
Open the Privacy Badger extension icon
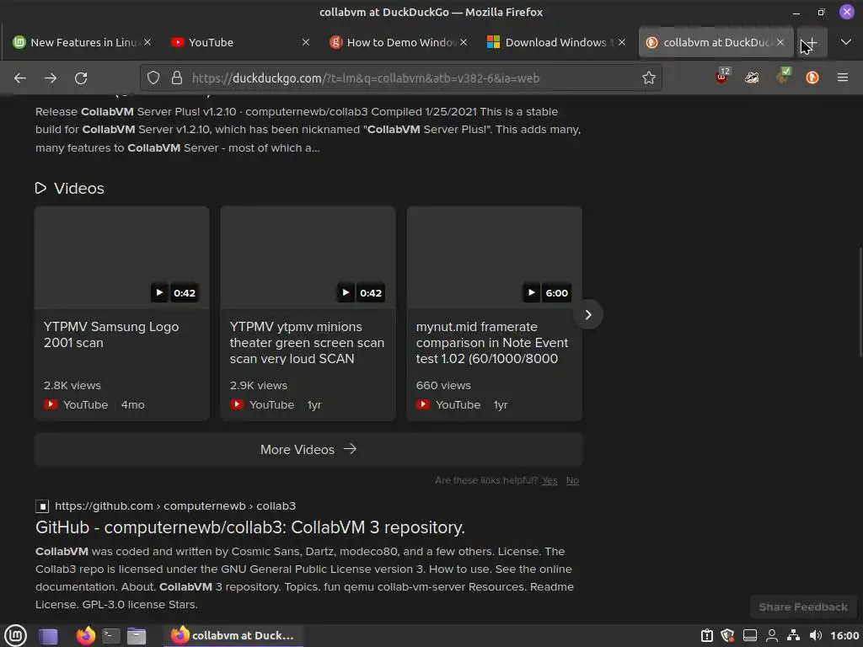pyautogui.click(x=752, y=78)
